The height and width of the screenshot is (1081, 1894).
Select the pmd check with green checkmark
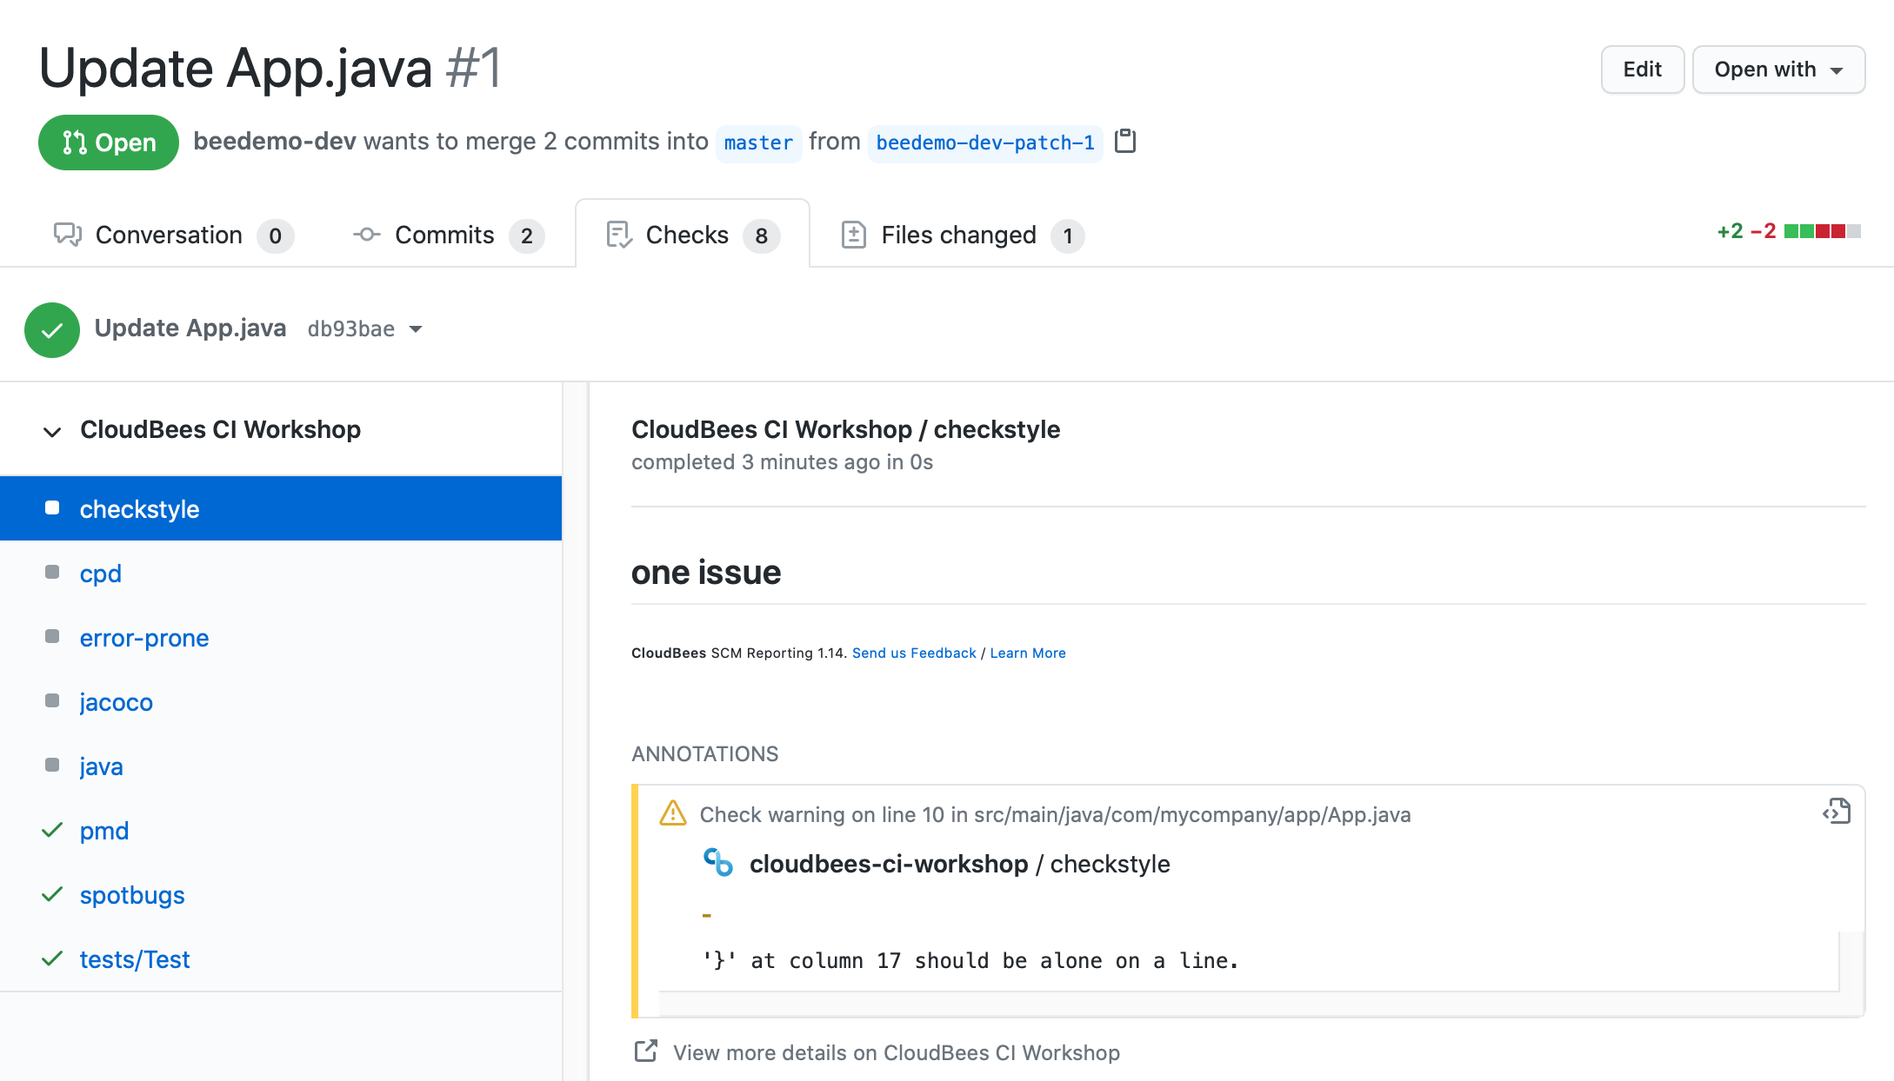point(52,829)
